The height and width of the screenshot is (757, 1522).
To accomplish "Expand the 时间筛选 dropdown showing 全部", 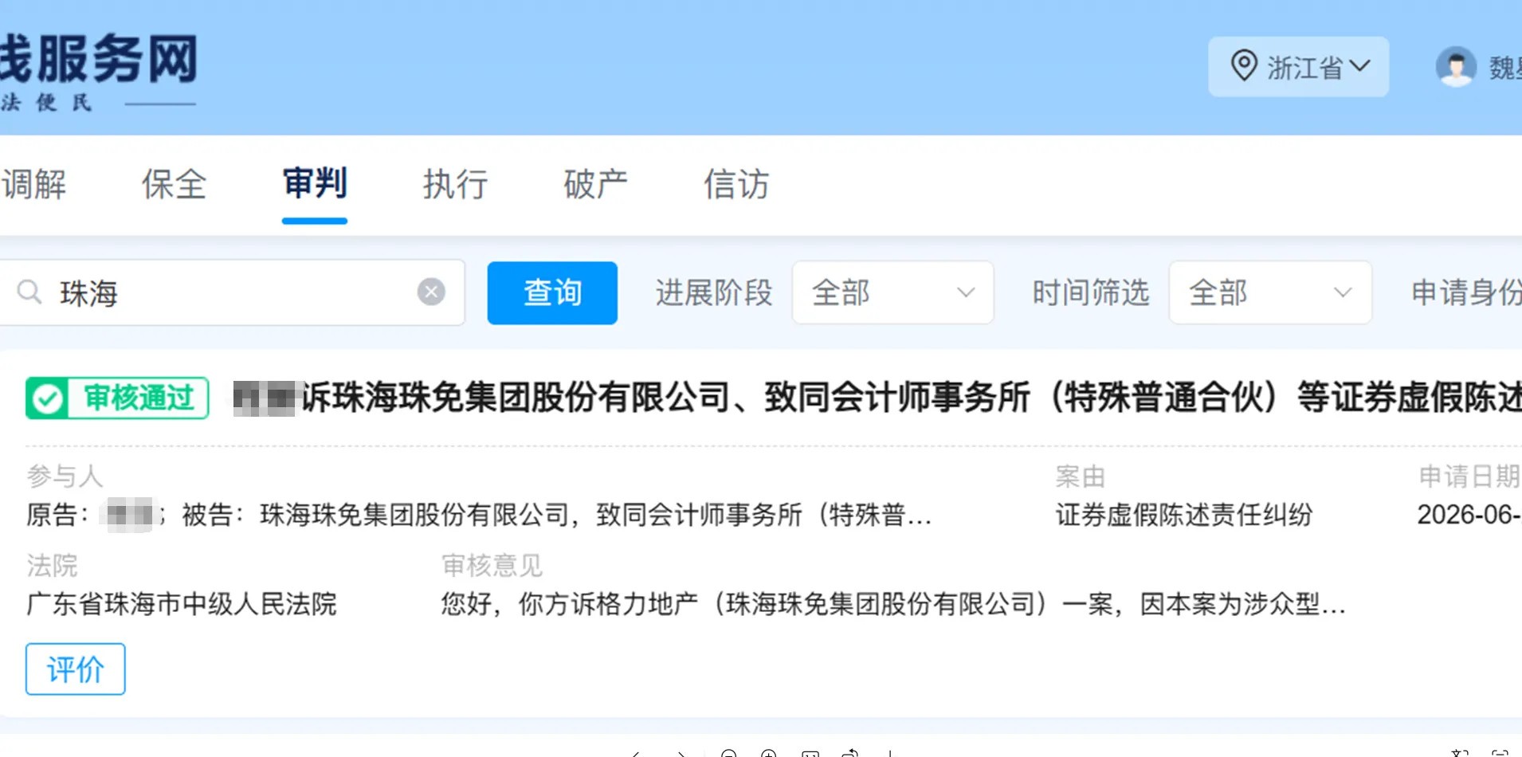I will [1270, 292].
